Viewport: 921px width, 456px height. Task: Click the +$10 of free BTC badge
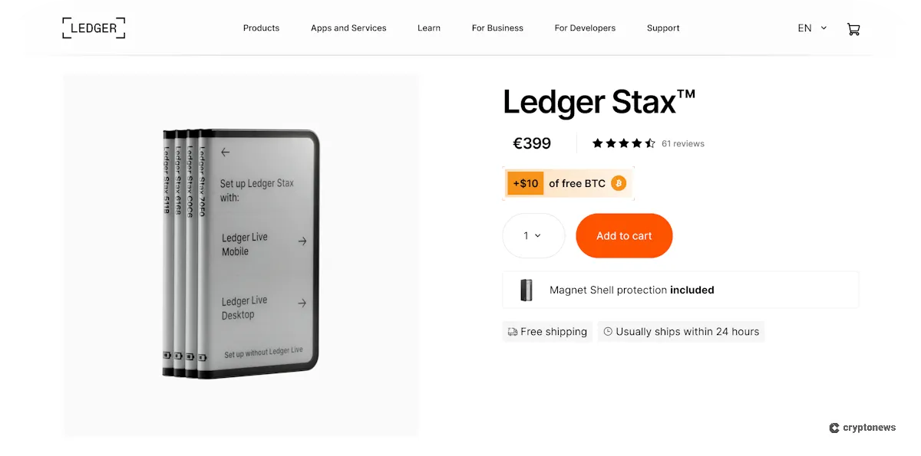(568, 183)
